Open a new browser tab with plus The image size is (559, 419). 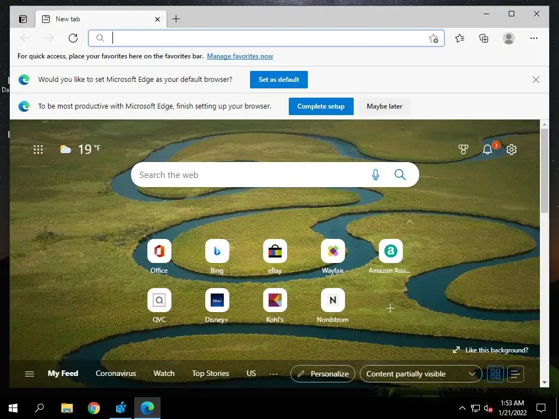tap(176, 19)
